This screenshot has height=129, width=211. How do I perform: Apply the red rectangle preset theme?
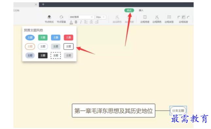click(x=68, y=38)
